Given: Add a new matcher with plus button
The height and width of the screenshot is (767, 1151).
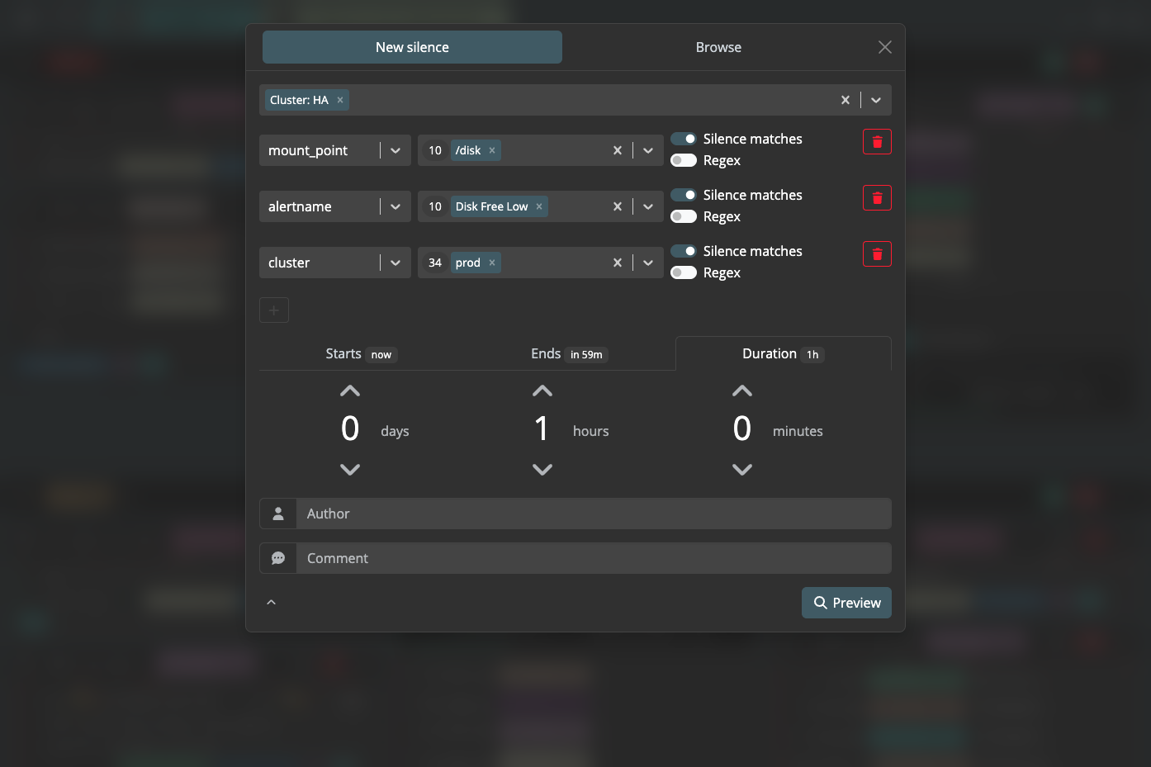Looking at the screenshot, I should pyautogui.click(x=274, y=310).
